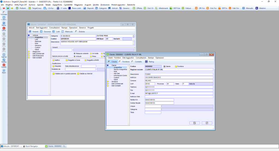Click Ricerca search in left sidebar
279x151 pixels.
pos(4,24)
